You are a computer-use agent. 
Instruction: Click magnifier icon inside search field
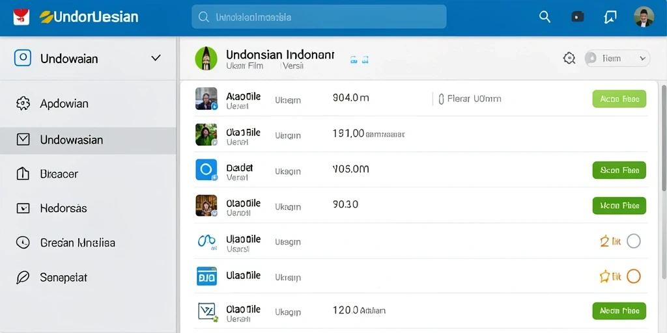tap(204, 17)
